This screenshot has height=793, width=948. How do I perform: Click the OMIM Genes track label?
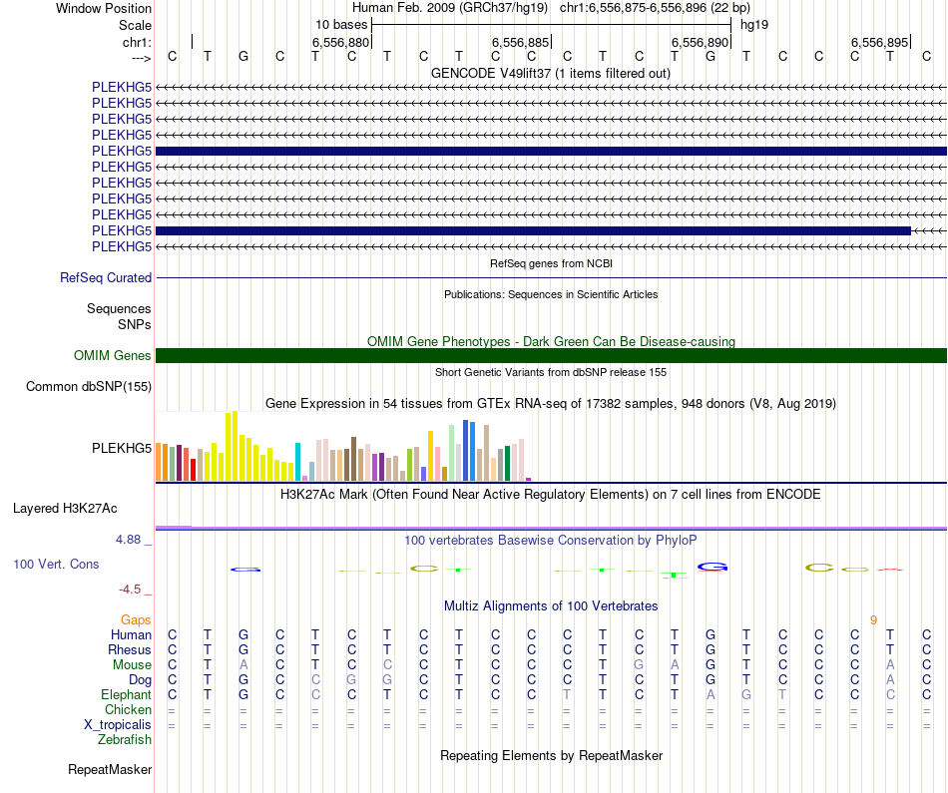(x=113, y=355)
